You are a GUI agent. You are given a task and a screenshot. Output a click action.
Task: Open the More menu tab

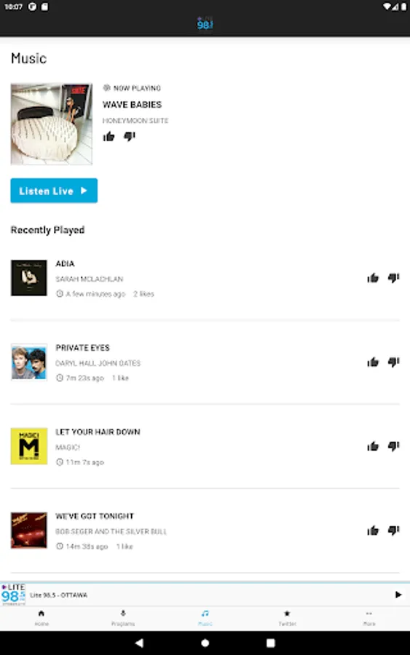(368, 618)
